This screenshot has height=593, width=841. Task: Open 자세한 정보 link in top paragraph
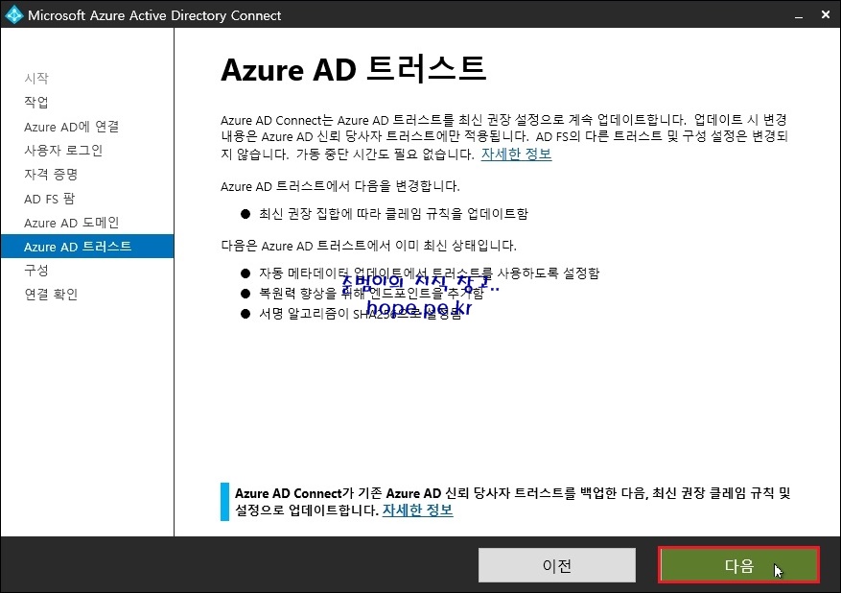point(516,154)
